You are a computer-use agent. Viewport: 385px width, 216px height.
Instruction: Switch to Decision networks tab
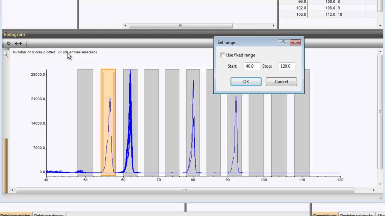(356, 215)
